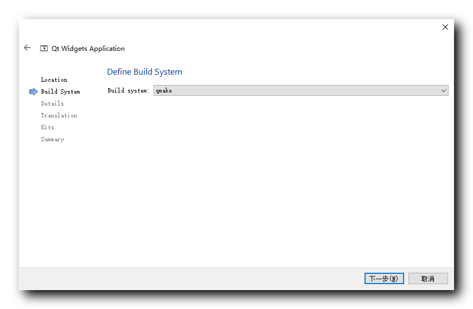Click the 下一步(N) button

[384, 279]
